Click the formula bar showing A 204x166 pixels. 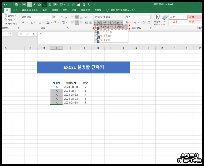click(120, 38)
